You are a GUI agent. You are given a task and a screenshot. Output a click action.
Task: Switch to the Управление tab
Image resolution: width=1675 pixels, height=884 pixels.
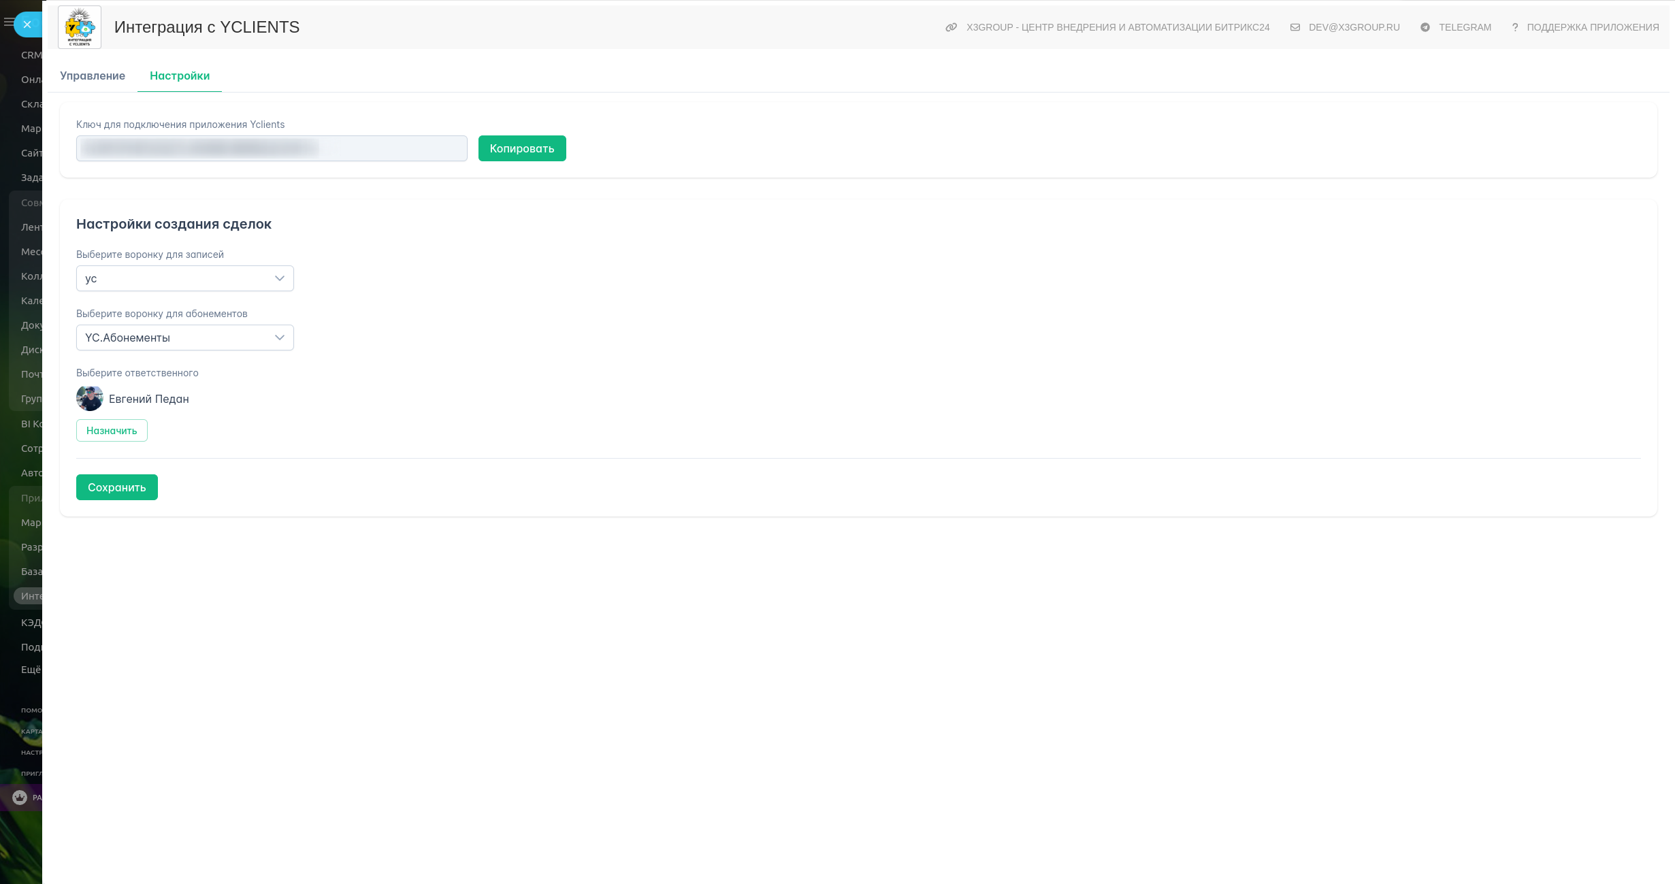(x=93, y=76)
